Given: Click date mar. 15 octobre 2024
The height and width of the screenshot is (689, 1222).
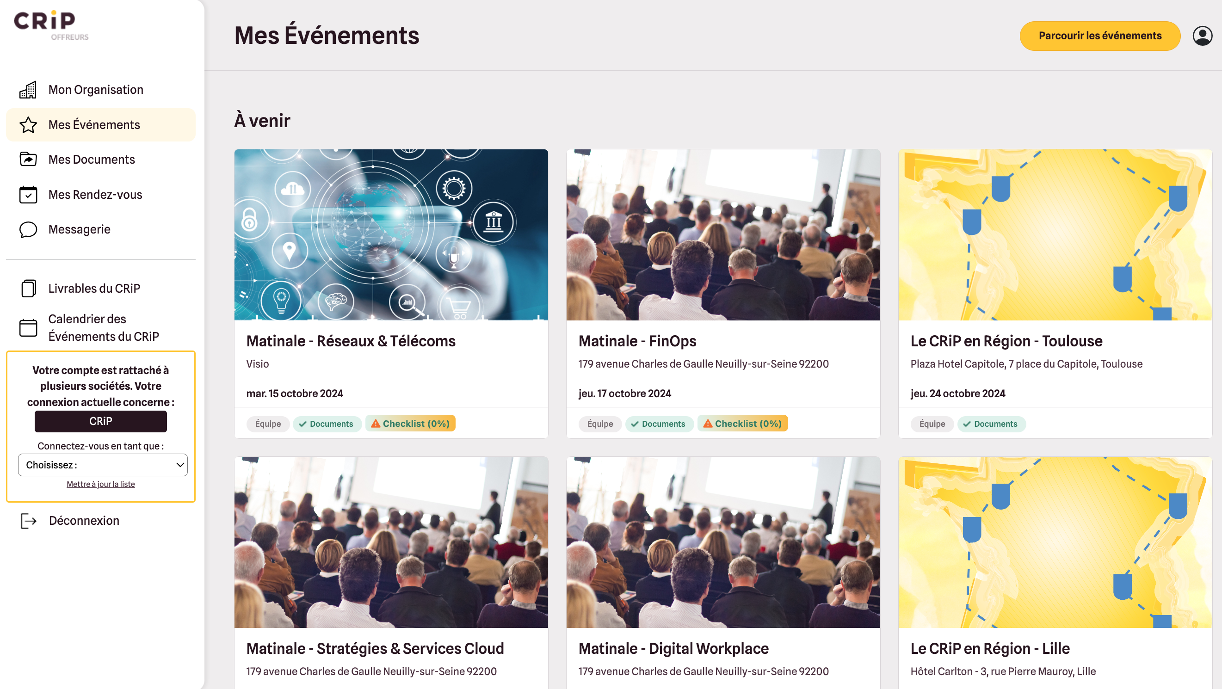Looking at the screenshot, I should point(295,394).
